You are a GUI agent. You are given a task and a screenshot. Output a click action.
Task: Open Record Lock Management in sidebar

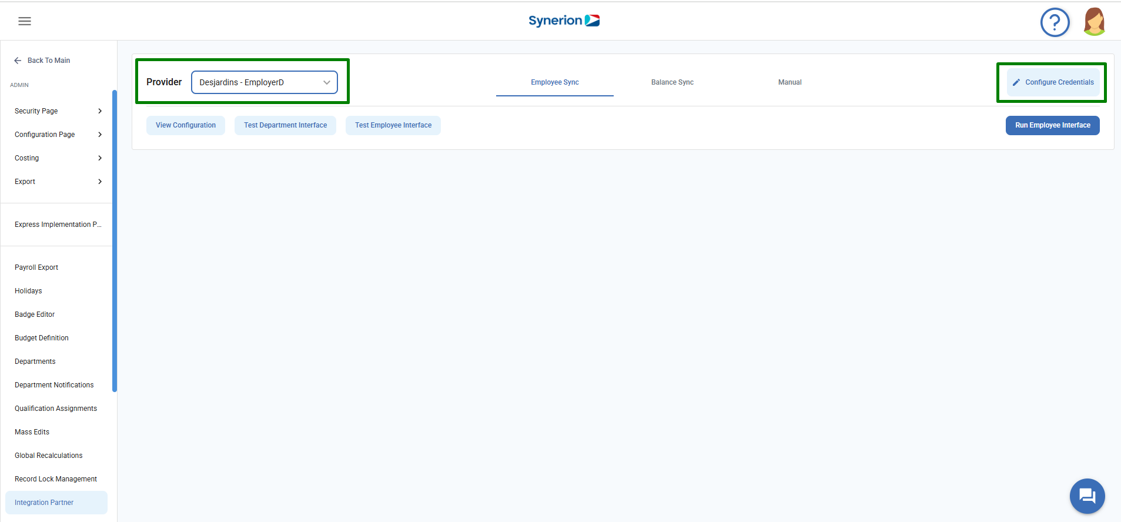click(56, 479)
